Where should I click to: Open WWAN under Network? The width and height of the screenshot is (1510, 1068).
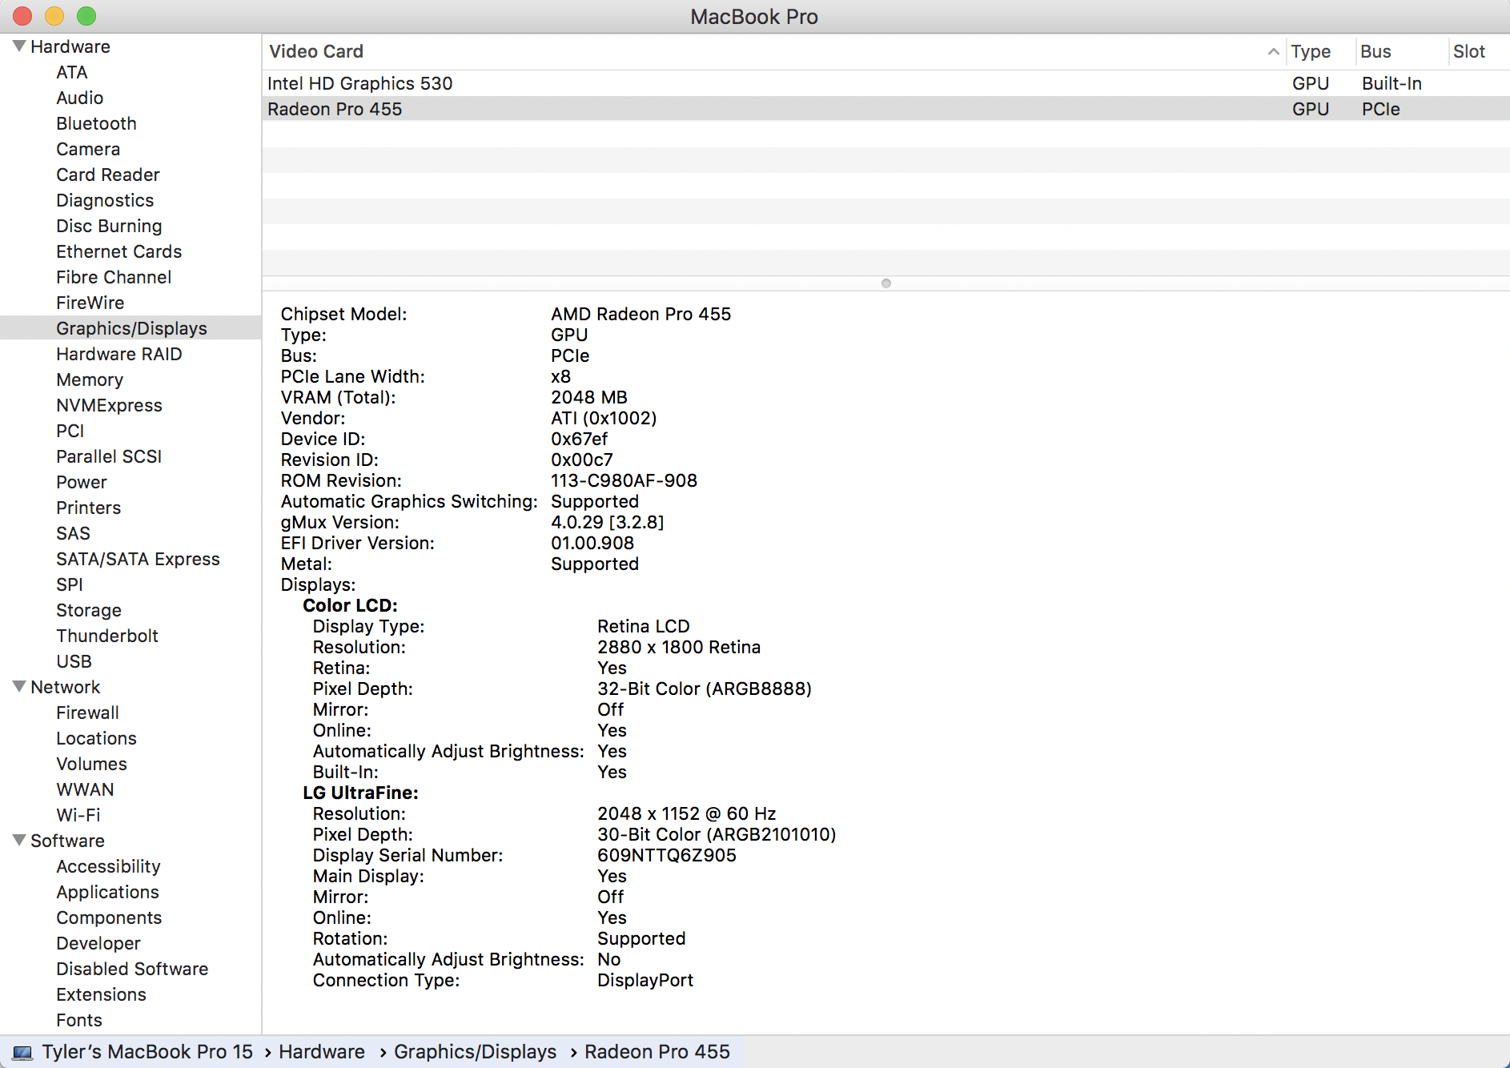(85, 789)
